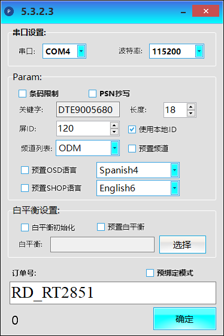The height and width of the screenshot is (336, 224).
Task: Enable 预置频道 checkbox
Action: [132, 148]
